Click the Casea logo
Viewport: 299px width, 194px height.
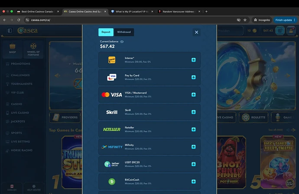click(27, 30)
